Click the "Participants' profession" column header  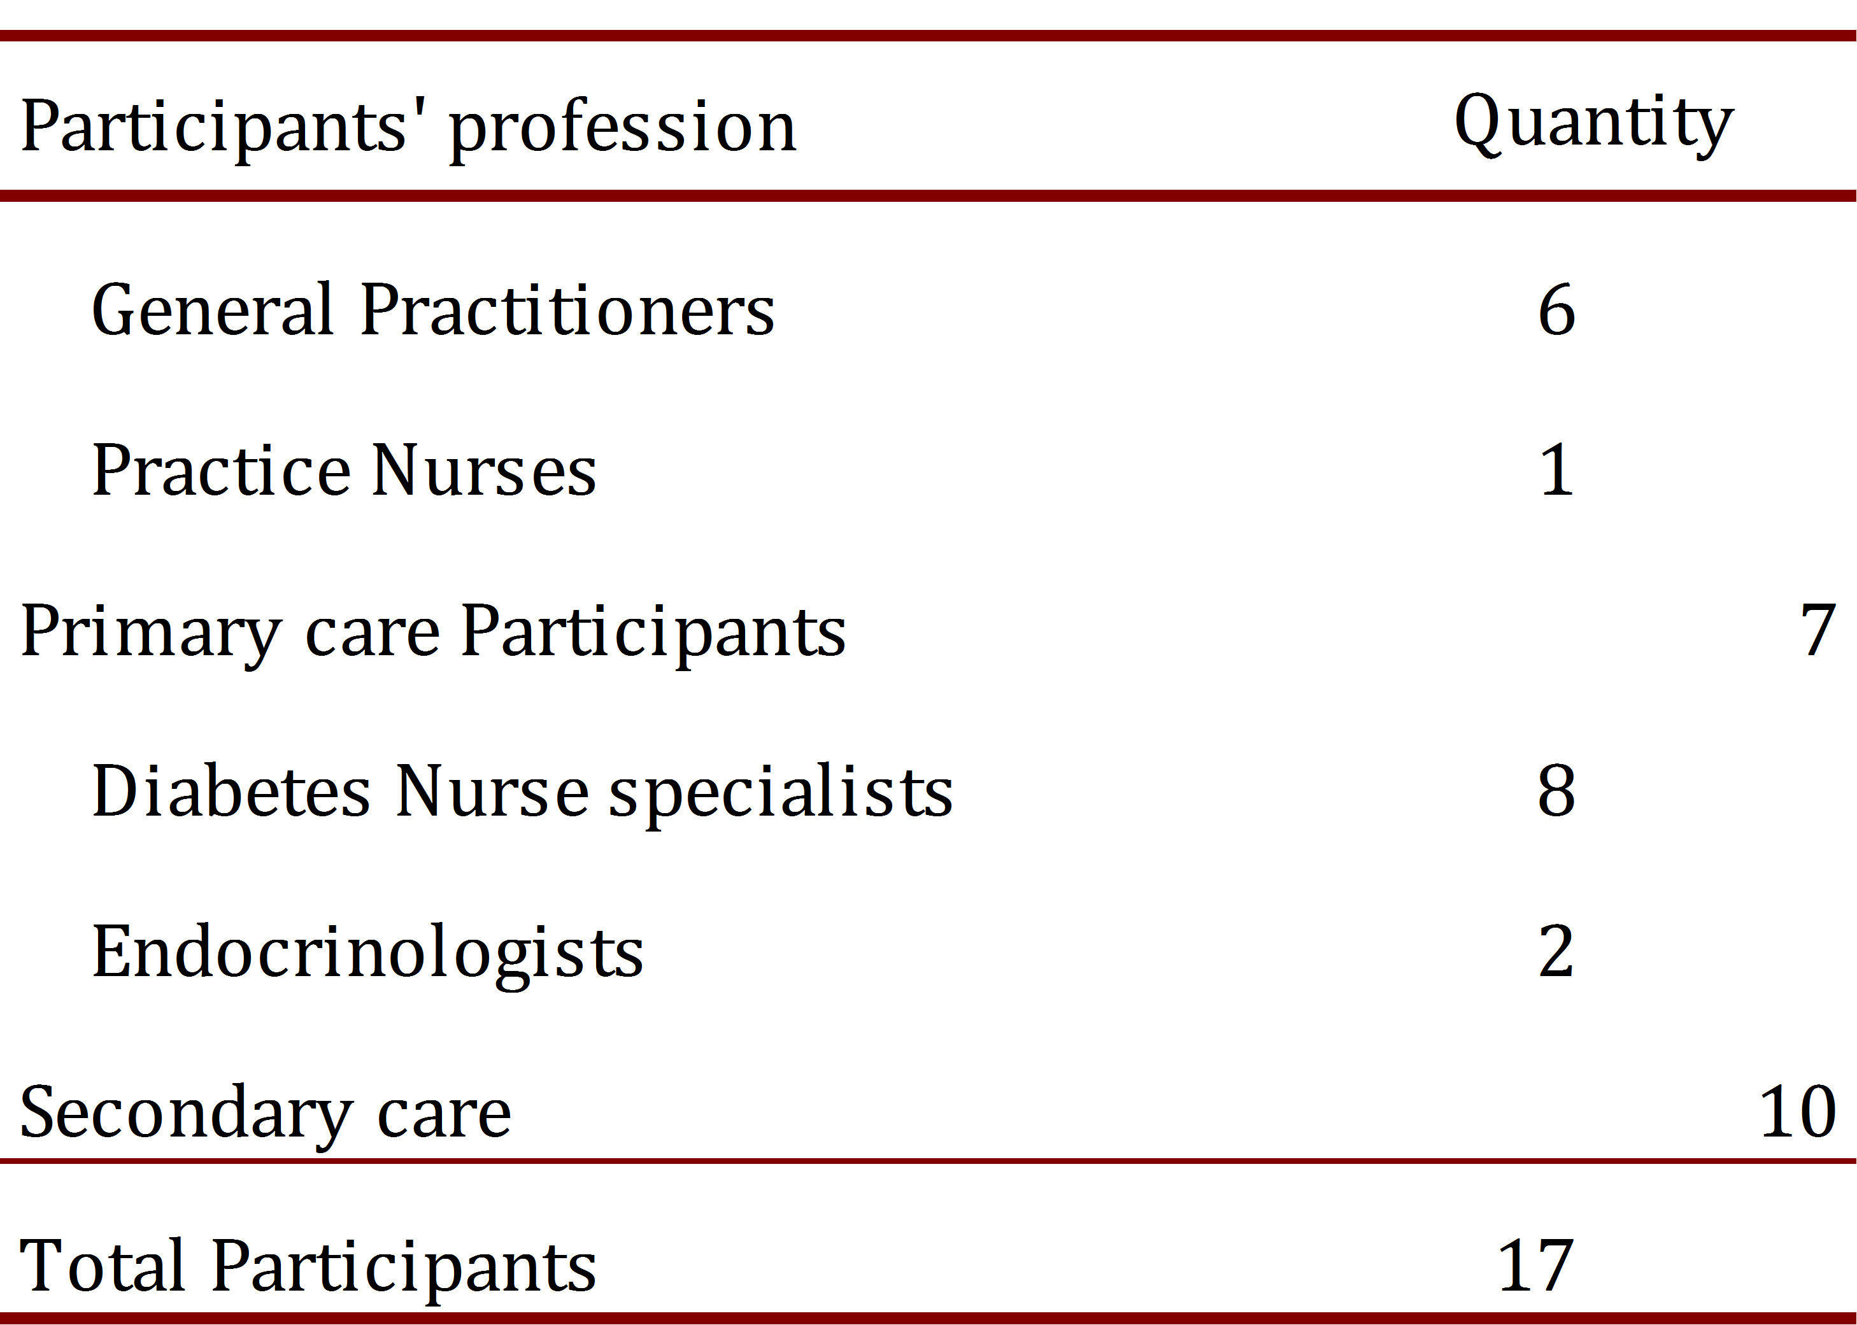(x=408, y=127)
